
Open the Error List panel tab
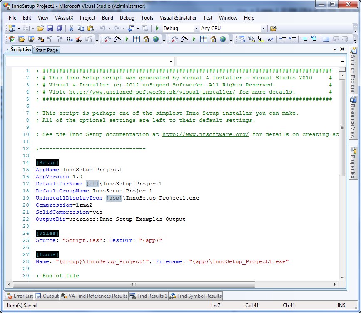pyautogui.click(x=20, y=296)
